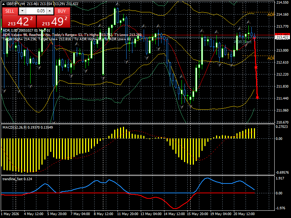
Task: Click the '8 May 12:00' time label
Action: pos(103,214)
